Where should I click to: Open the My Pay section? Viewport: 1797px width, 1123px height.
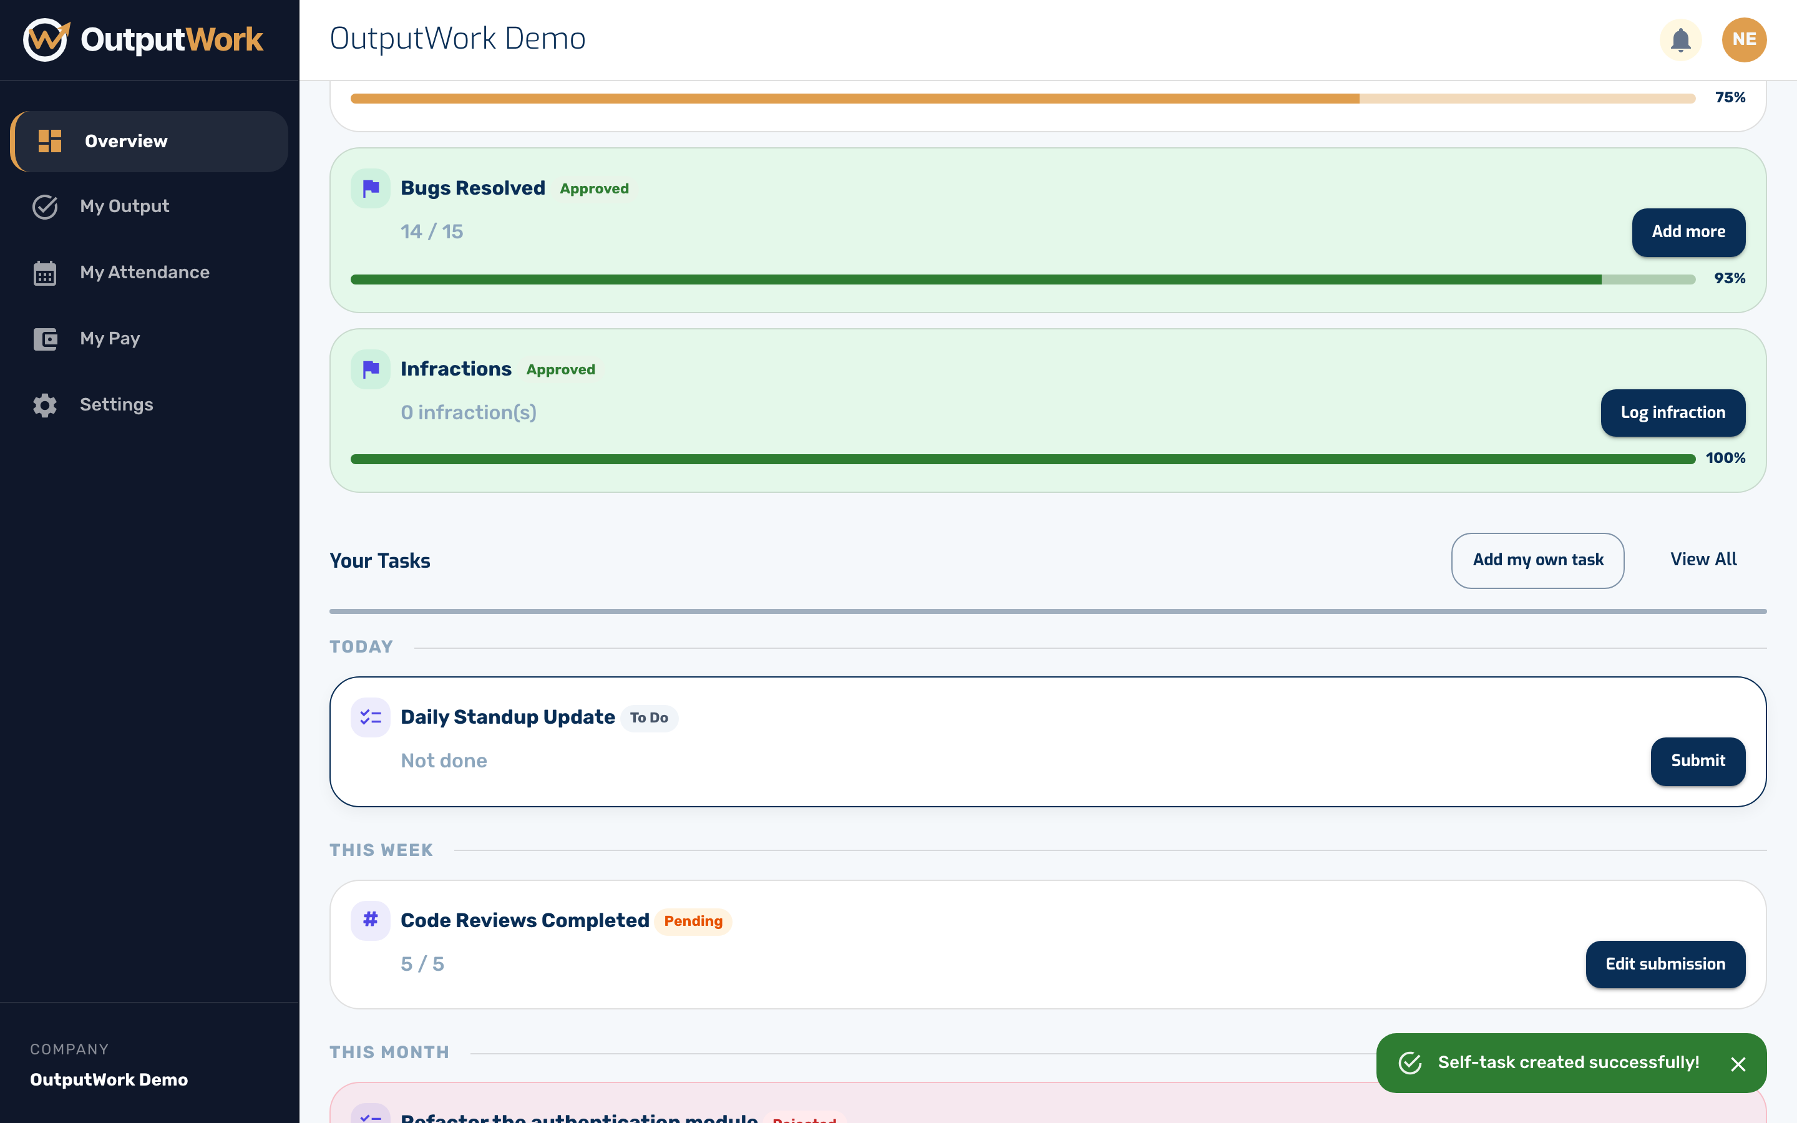pos(149,339)
